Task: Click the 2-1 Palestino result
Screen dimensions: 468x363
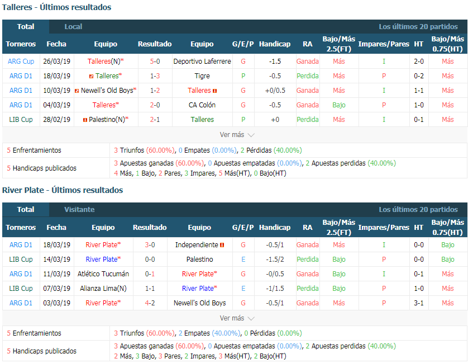Action: click(155, 120)
